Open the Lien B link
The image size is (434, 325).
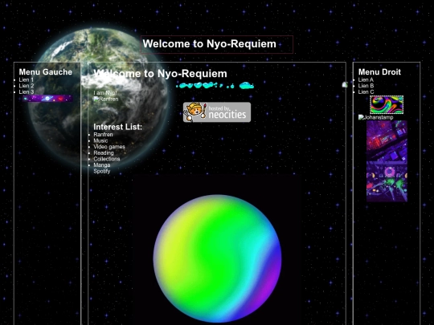click(x=366, y=86)
